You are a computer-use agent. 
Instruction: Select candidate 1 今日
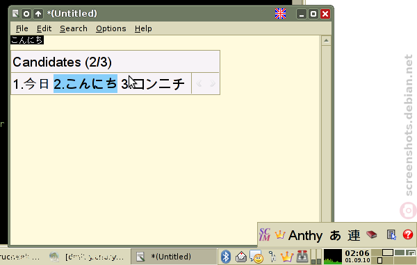[x=31, y=84]
